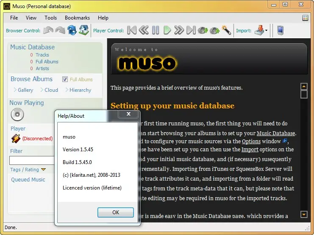314x235 pixels.
Task: Open the View menu
Action: pyautogui.click(x=31, y=18)
